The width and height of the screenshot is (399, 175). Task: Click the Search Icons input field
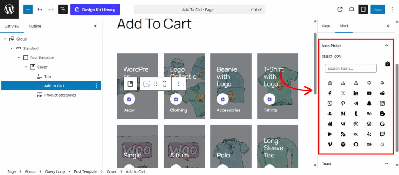pyautogui.click(x=351, y=69)
